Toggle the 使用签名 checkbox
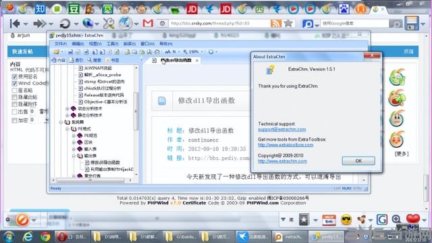432x243 pixels. pyautogui.click(x=14, y=76)
